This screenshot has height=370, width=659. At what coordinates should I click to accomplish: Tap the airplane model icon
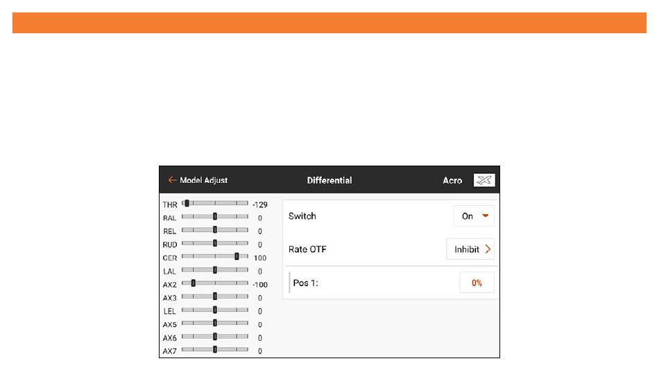[484, 180]
